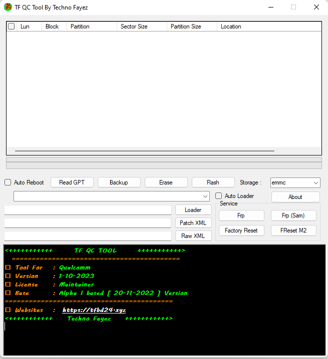
Task: Click the Read GPT button
Action: [72, 182]
